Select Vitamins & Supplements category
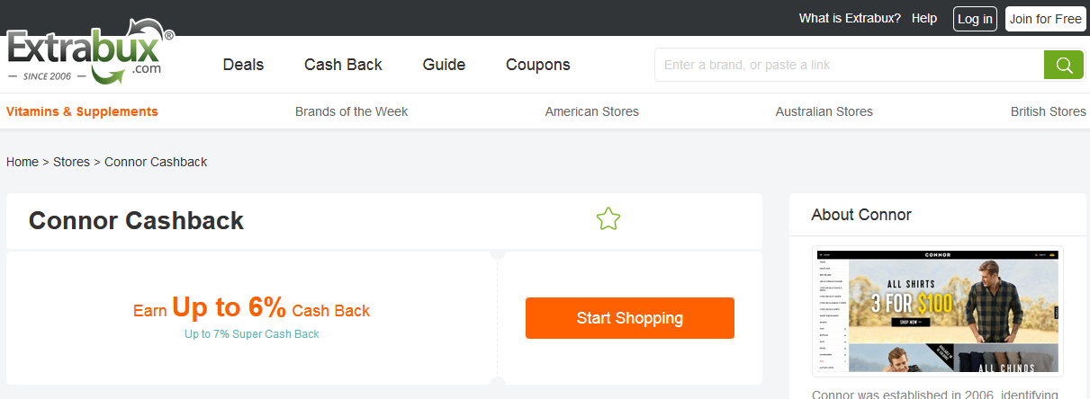 [x=82, y=112]
